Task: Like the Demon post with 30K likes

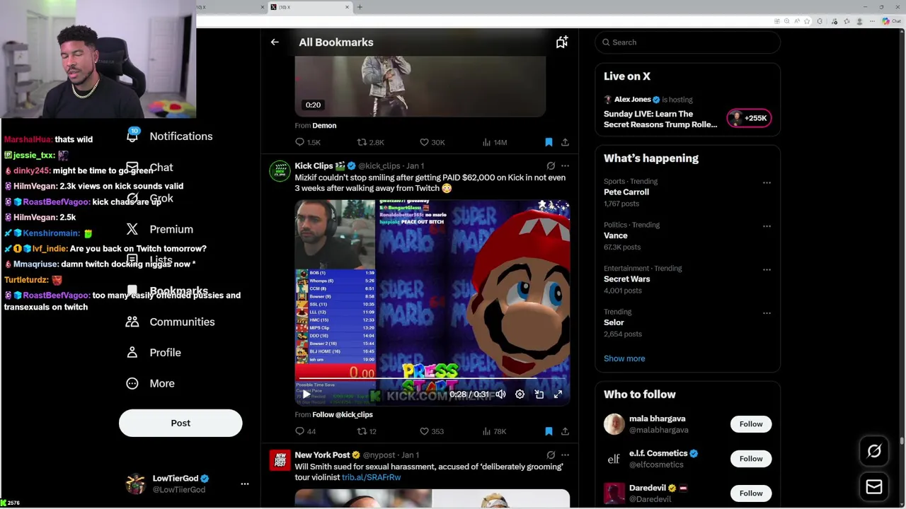Action: pyautogui.click(x=432, y=142)
